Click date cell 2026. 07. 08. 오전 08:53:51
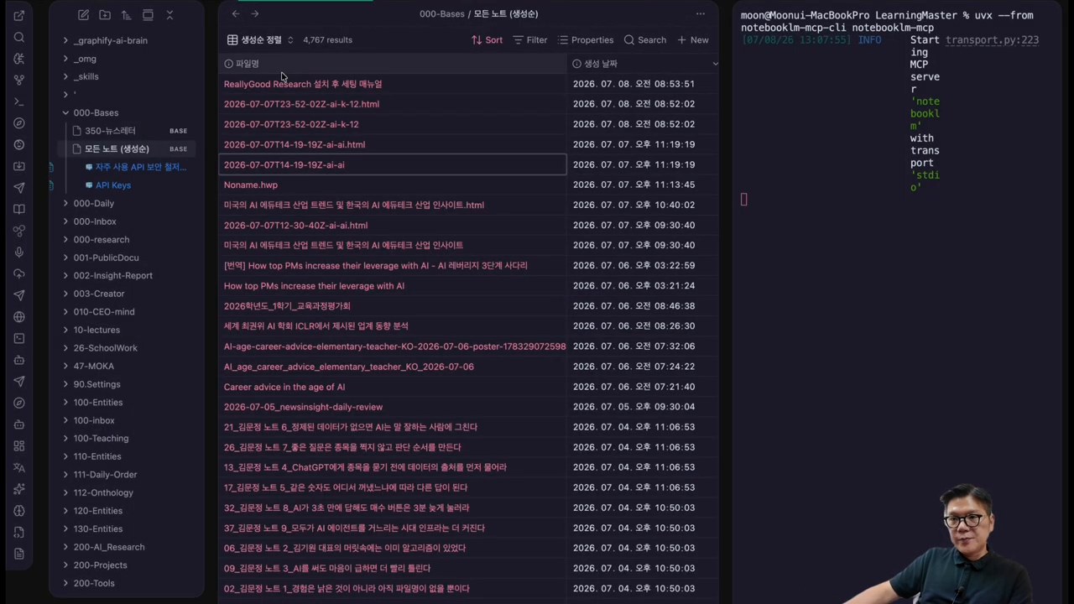The image size is (1074, 604). [633, 84]
